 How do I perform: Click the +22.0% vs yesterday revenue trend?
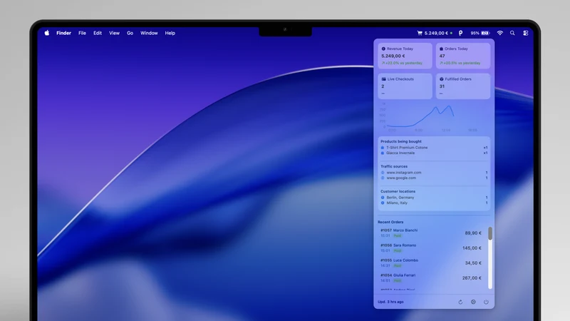point(402,63)
